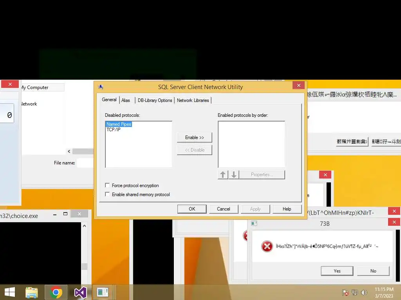Toggle Enable shared memory protocol checkbox

(107, 194)
